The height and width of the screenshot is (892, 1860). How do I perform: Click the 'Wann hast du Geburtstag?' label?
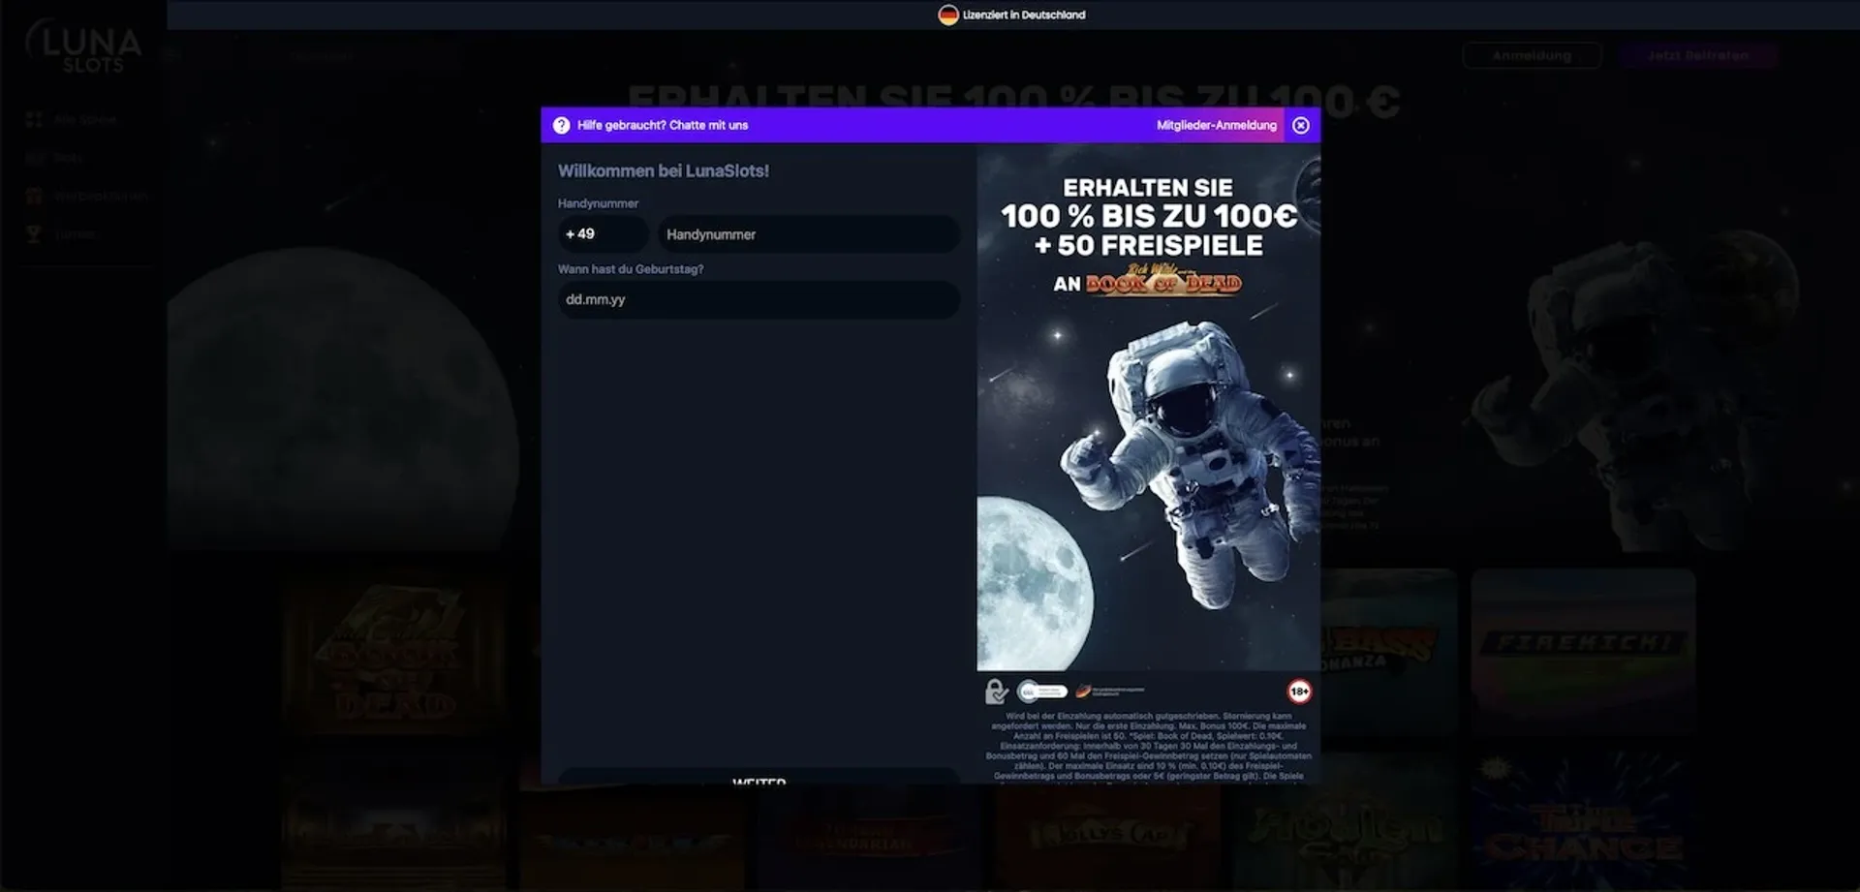point(631,269)
